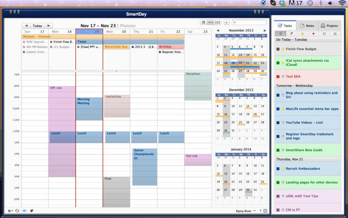Open the Soccer Championships event
This screenshot has height=218, width=348.
[145, 167]
